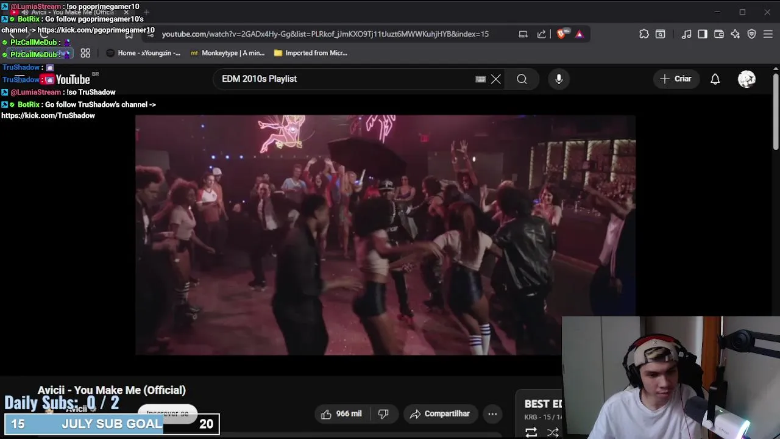
Task: Click the share page icon in address bar
Action: 541,34
